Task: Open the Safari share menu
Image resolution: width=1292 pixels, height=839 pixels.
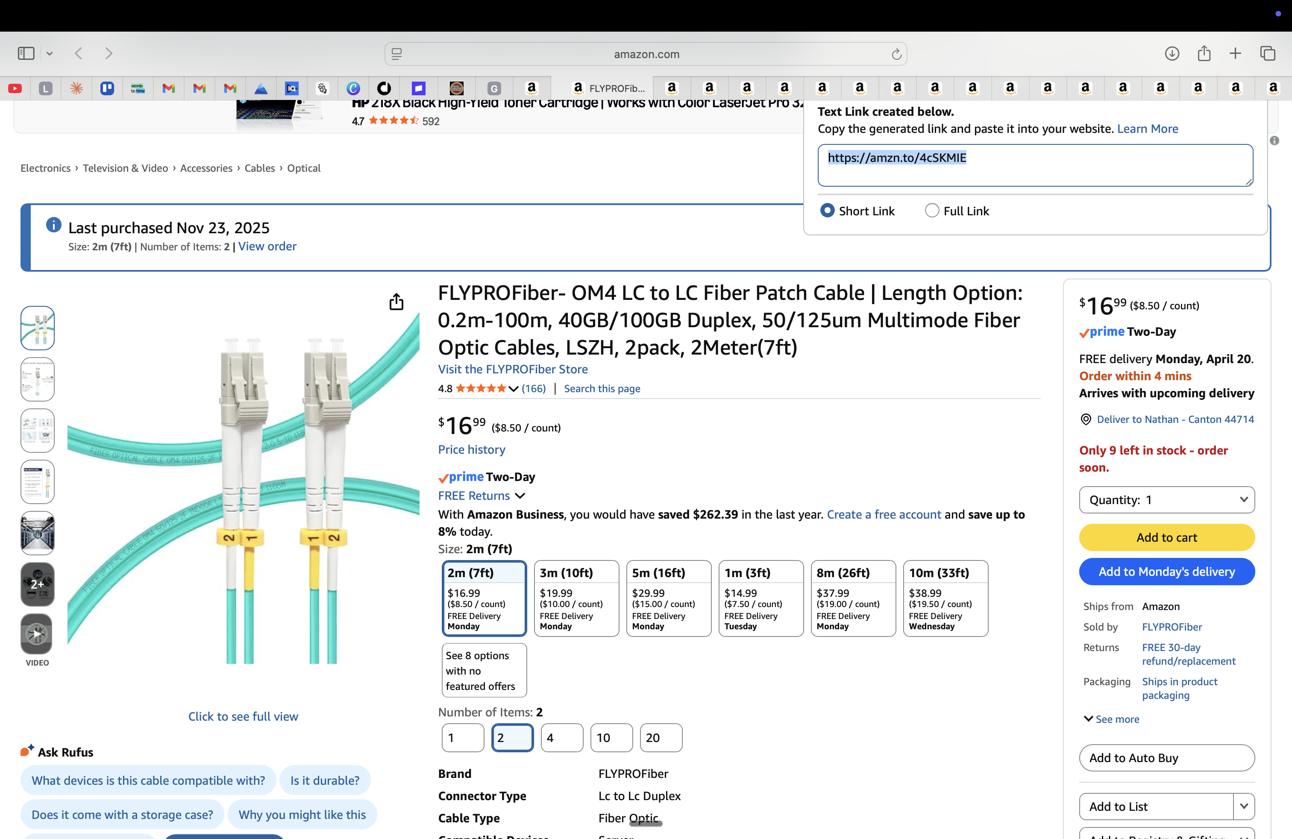Action: click(x=1204, y=53)
